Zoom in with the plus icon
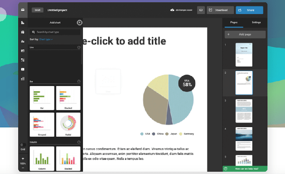 coord(23,158)
